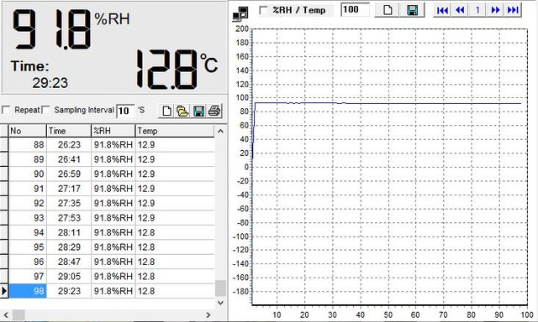Save the table data with the floppy disk icon
Viewport: 538px width, 322px height.
point(198,111)
